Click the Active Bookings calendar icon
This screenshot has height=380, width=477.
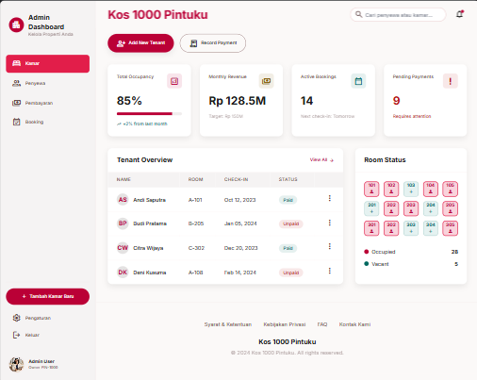click(x=358, y=81)
